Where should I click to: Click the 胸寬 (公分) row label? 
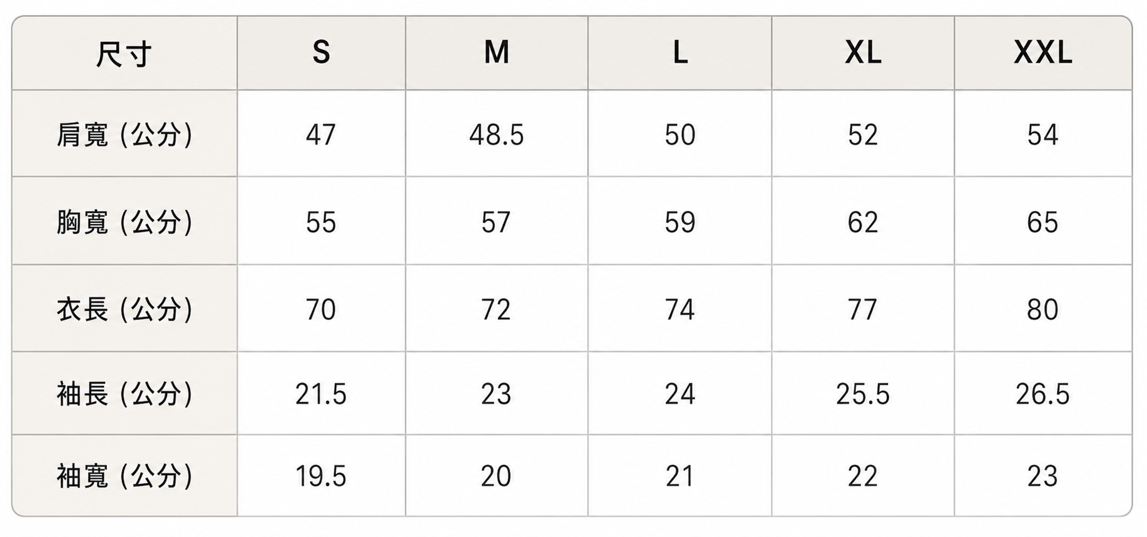tap(125, 220)
